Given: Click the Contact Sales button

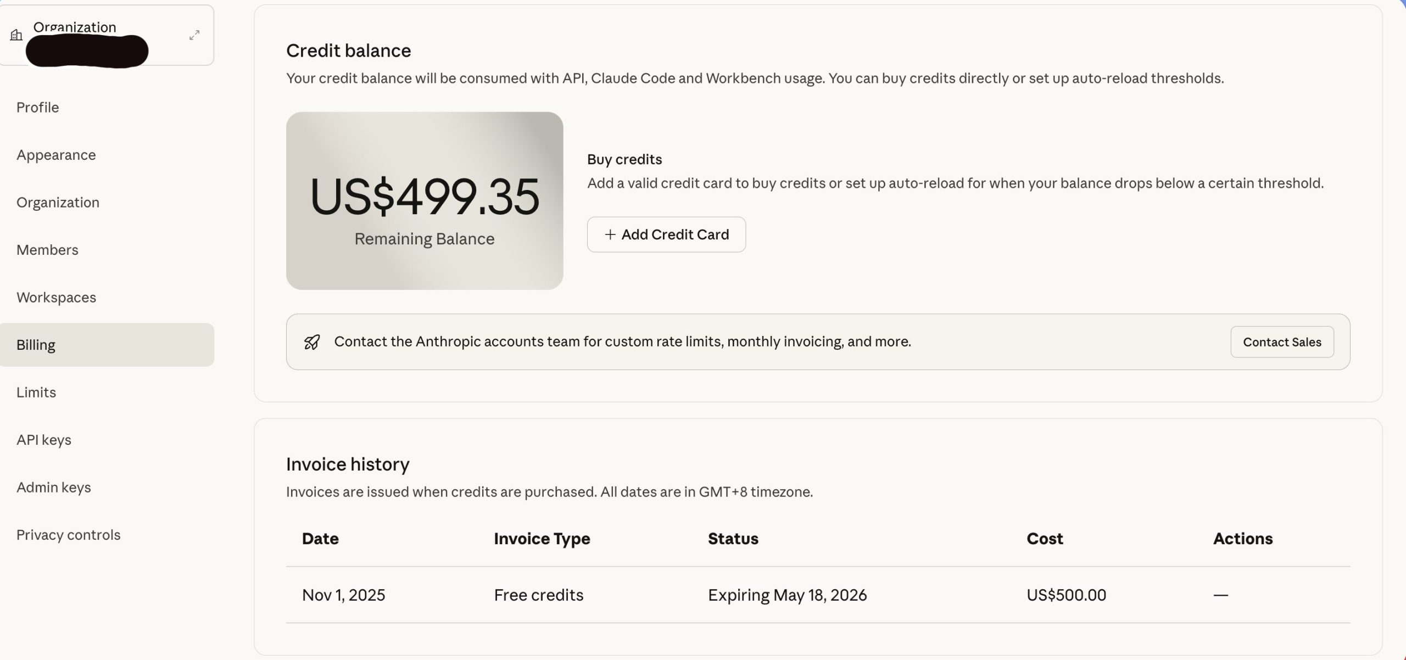Looking at the screenshot, I should (1282, 342).
